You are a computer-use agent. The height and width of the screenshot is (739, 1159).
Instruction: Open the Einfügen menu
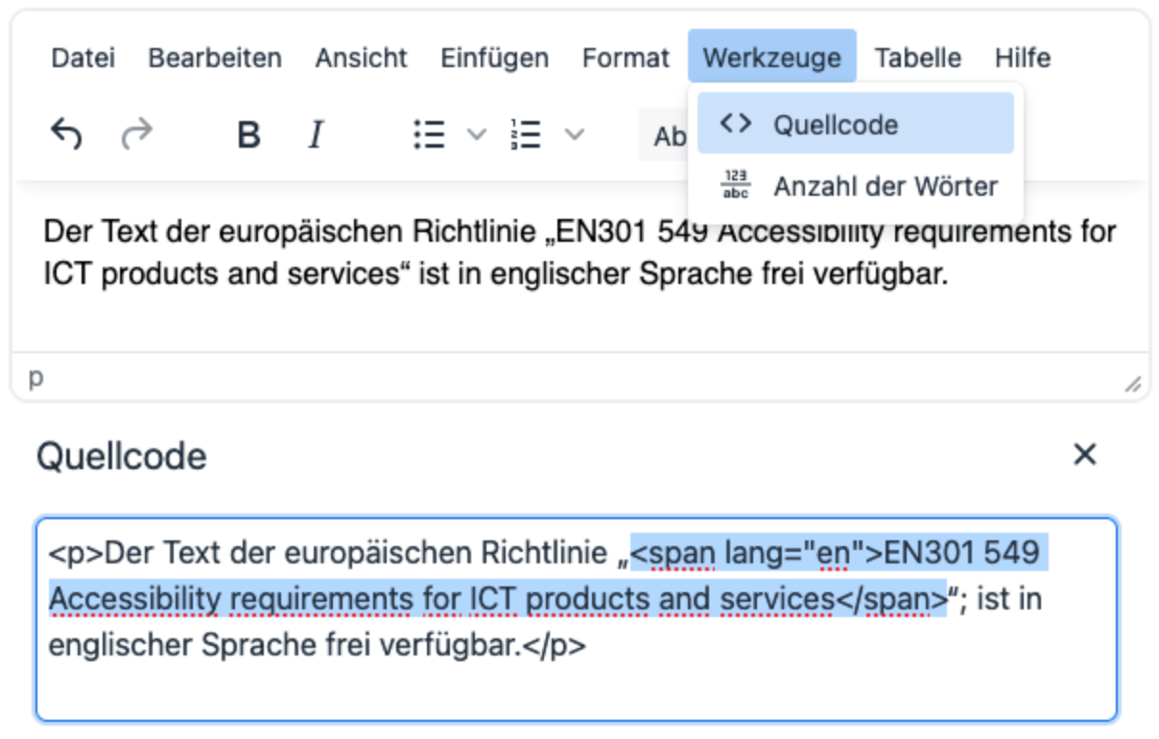(495, 58)
